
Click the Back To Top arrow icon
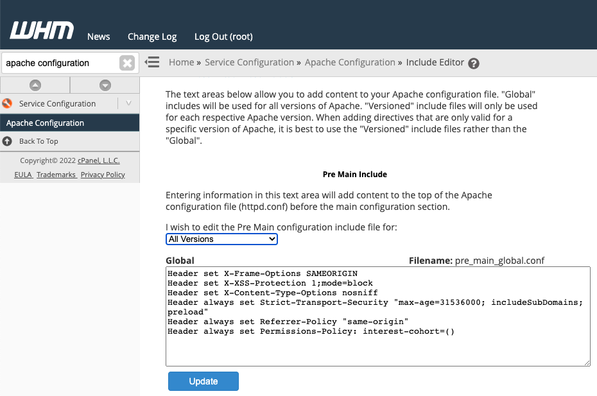tap(7, 141)
